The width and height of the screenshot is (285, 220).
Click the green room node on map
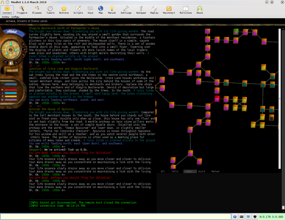tap(236, 32)
